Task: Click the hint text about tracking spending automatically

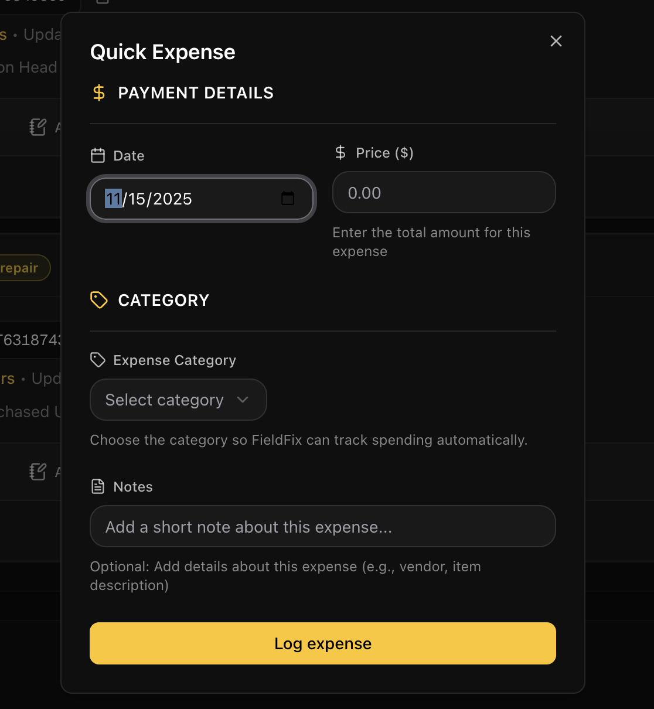Action: (308, 440)
